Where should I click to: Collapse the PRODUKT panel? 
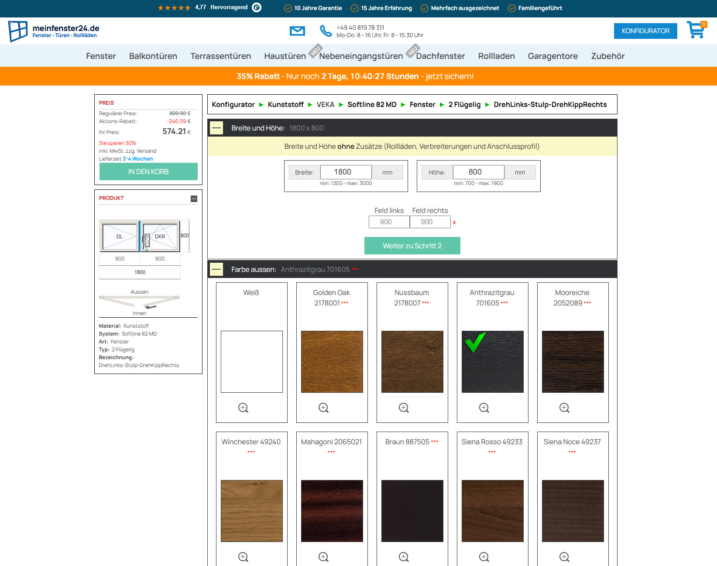click(x=194, y=199)
